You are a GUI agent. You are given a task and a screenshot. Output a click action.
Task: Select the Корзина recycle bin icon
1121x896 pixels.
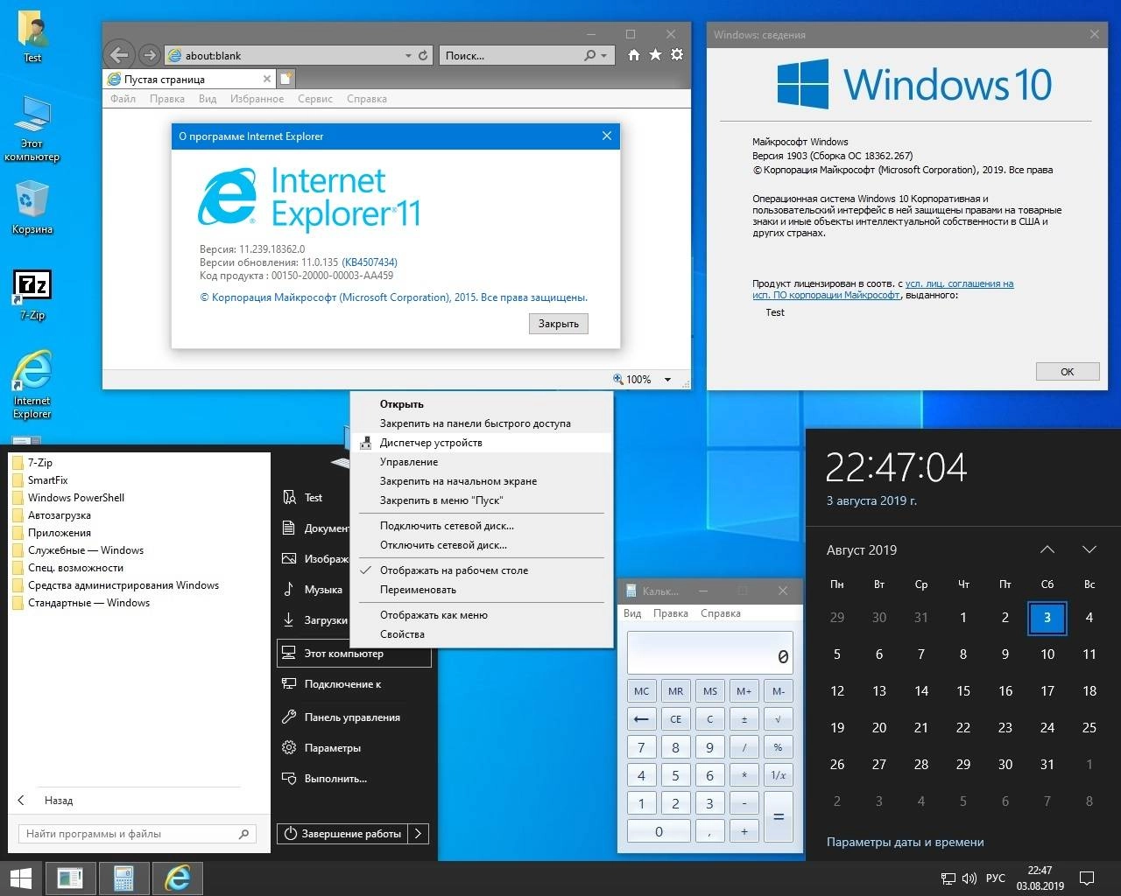32,207
